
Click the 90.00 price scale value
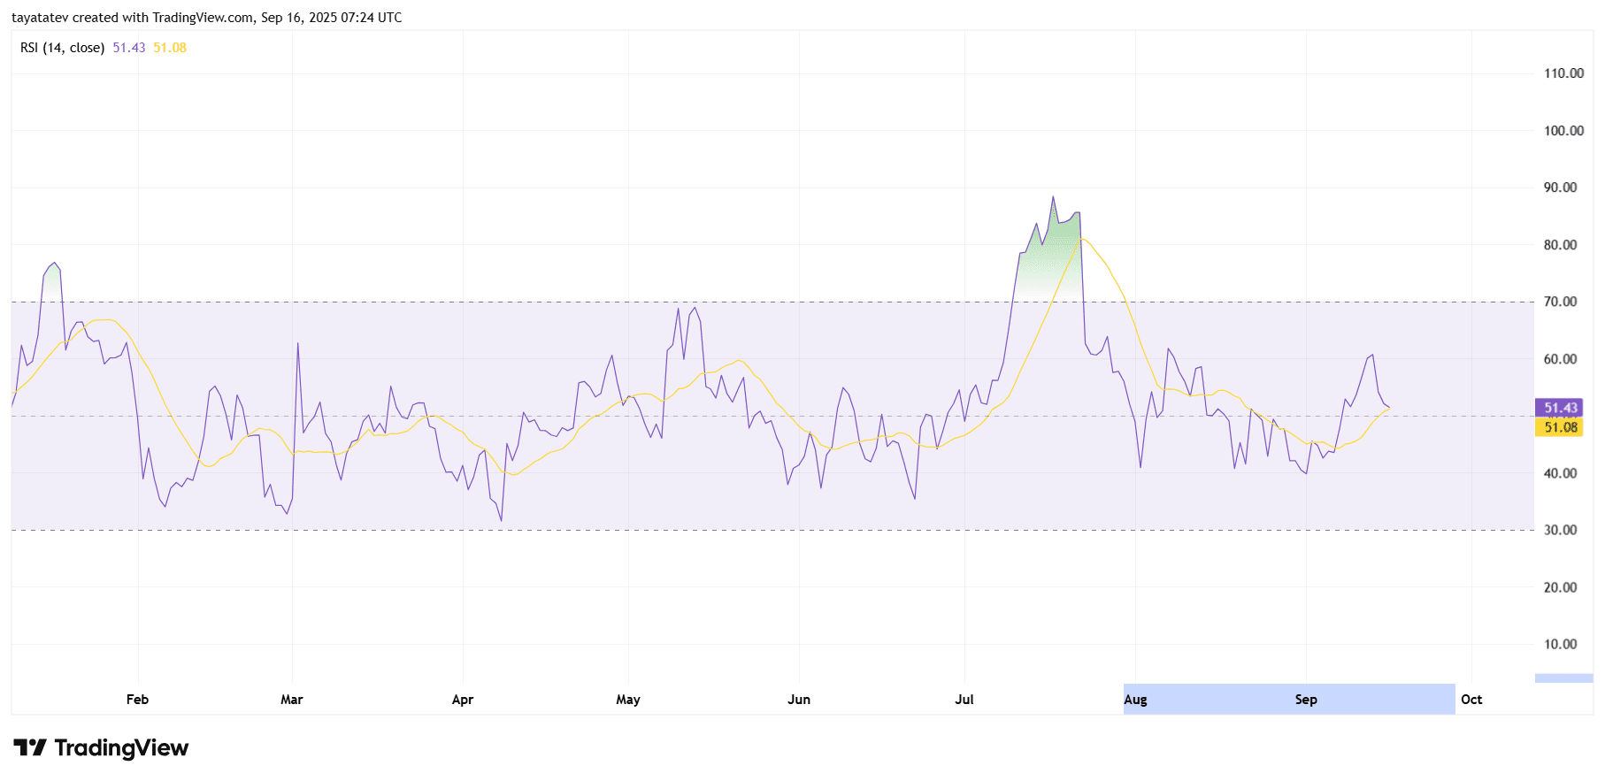[1561, 188]
